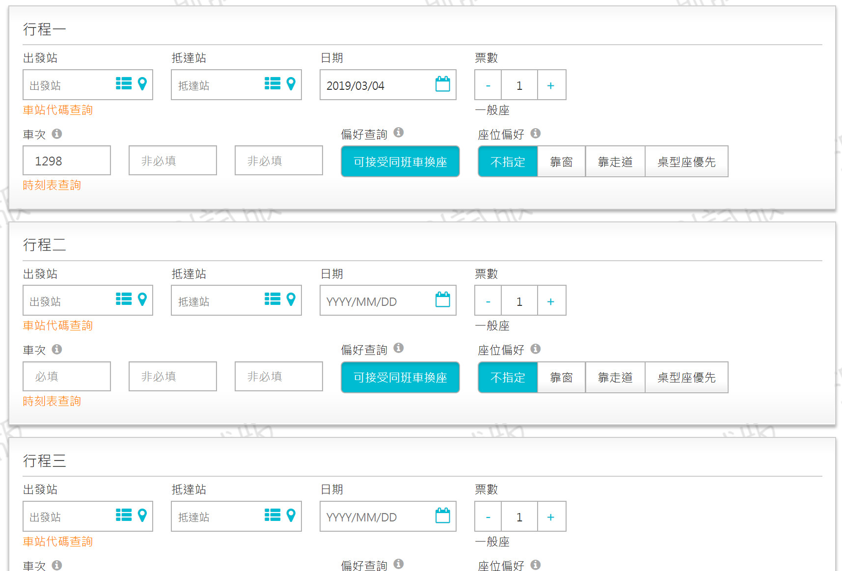The width and height of the screenshot is (842, 571).
Task: Increase ticket count in 行程一
Action: 551,85
